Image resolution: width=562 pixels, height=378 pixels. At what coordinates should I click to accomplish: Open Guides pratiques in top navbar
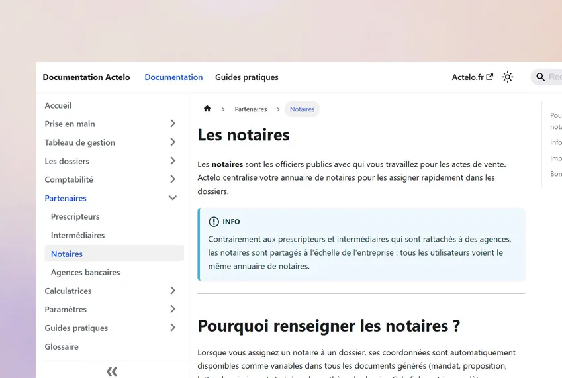click(246, 77)
